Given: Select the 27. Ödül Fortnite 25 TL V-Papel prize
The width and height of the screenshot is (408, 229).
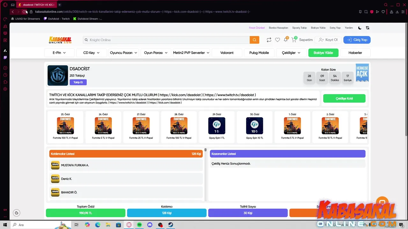Looking at the screenshot, I should click(x=141, y=126).
